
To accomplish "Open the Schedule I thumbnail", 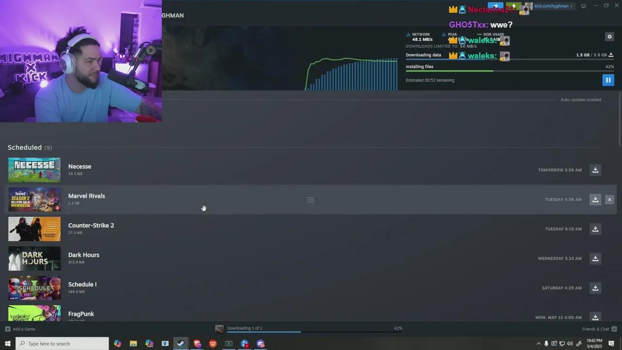I will click(x=35, y=288).
